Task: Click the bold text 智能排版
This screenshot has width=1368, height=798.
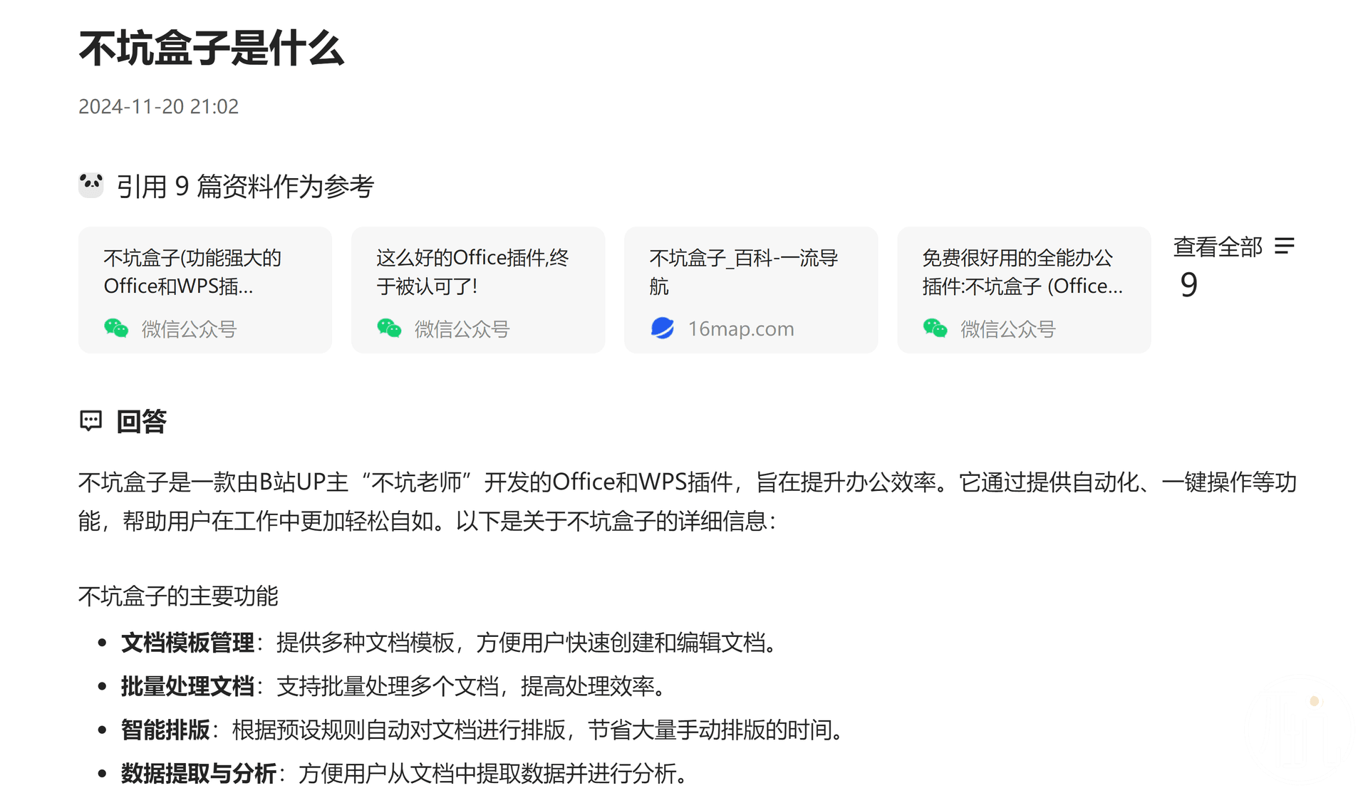Action: tap(165, 730)
